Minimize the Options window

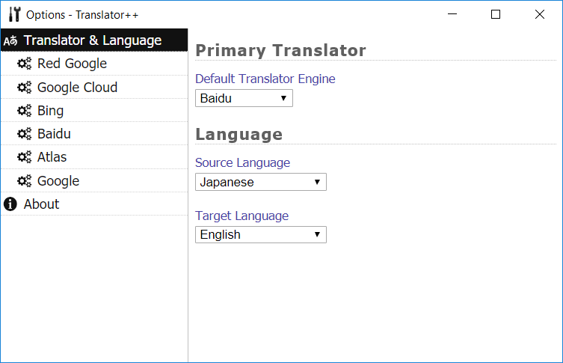(452, 14)
